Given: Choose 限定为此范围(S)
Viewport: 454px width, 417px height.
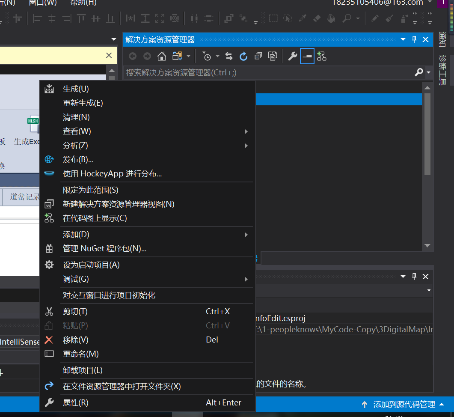Looking at the screenshot, I should (148, 190).
